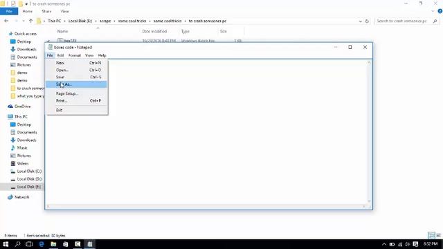Screen dimensions: 443x249
Task: Select Print... in Notepad File menu
Action: point(76,100)
